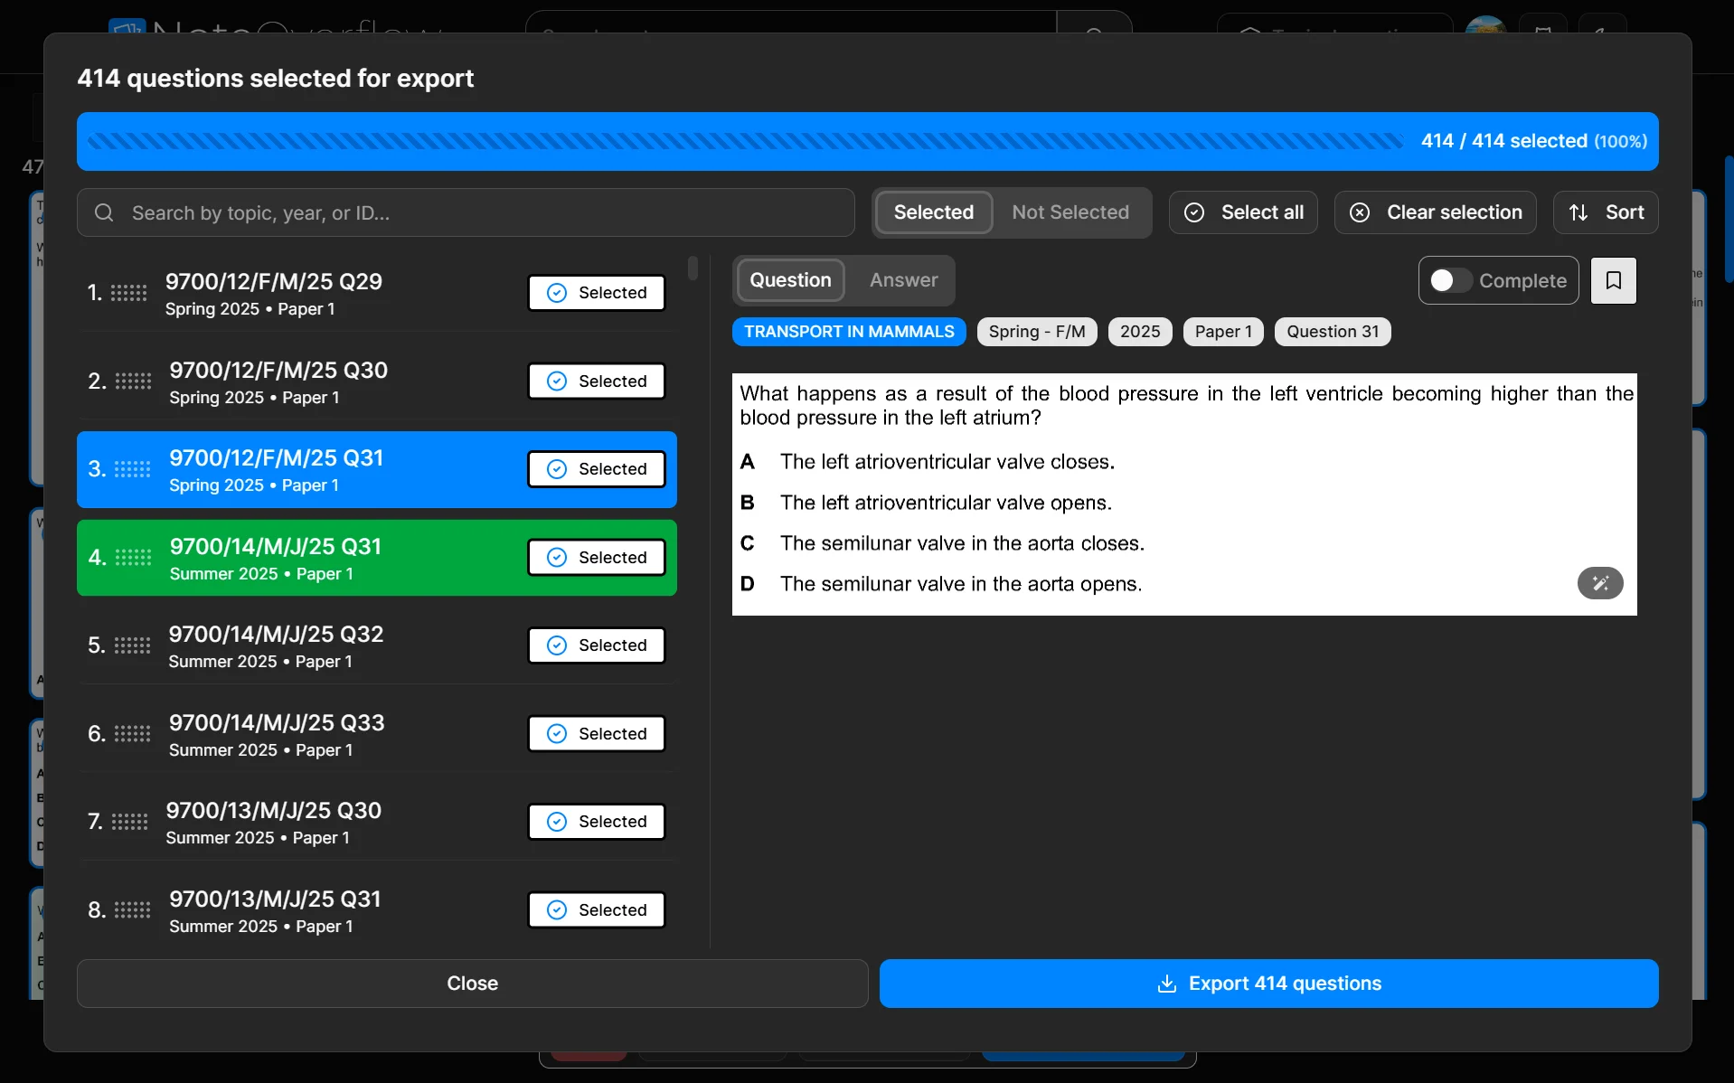Switch filter to Not Selected

[x=1070, y=212]
